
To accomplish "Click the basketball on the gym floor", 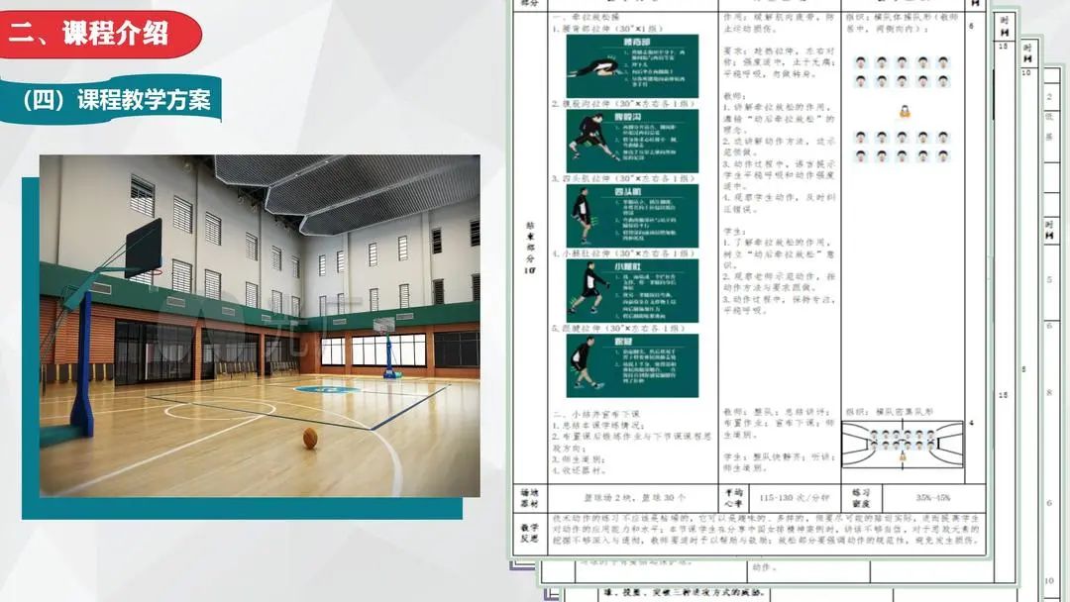I will (310, 438).
